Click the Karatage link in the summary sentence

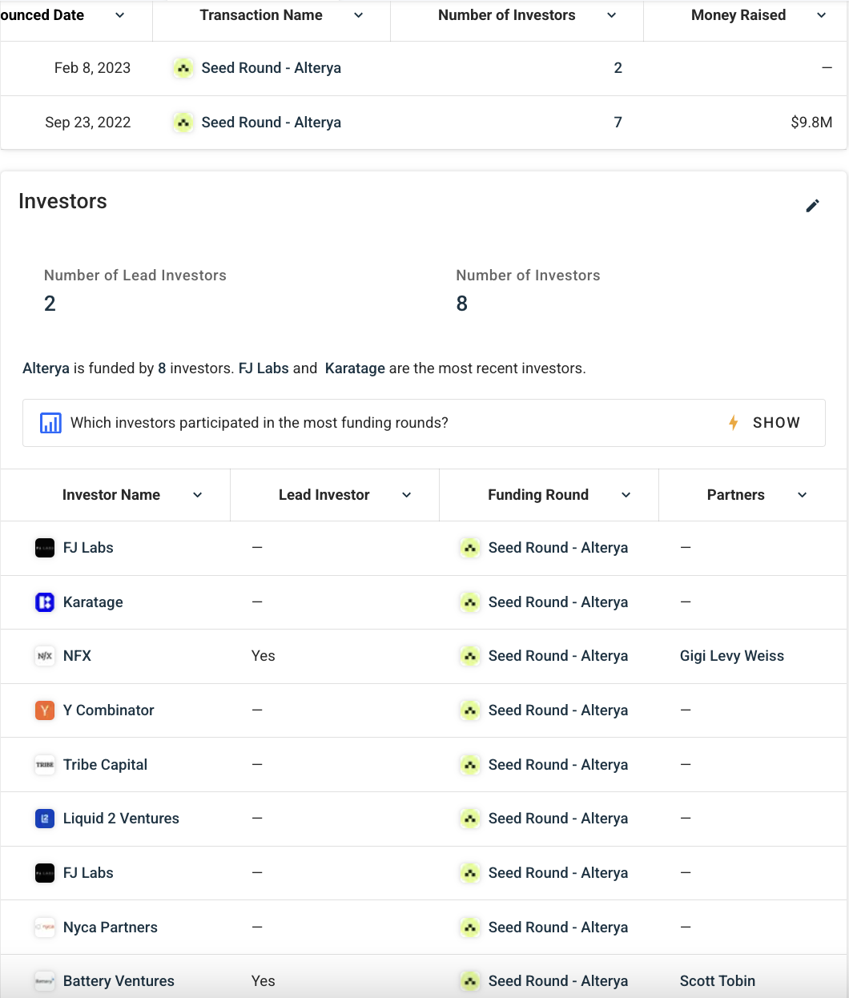[x=355, y=368]
